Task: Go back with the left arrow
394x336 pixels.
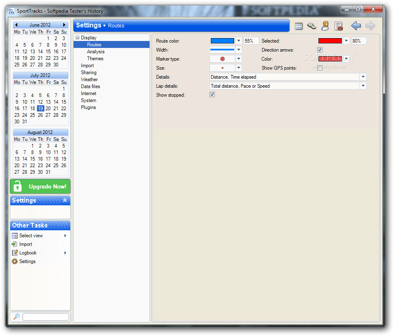Action: (x=356, y=25)
